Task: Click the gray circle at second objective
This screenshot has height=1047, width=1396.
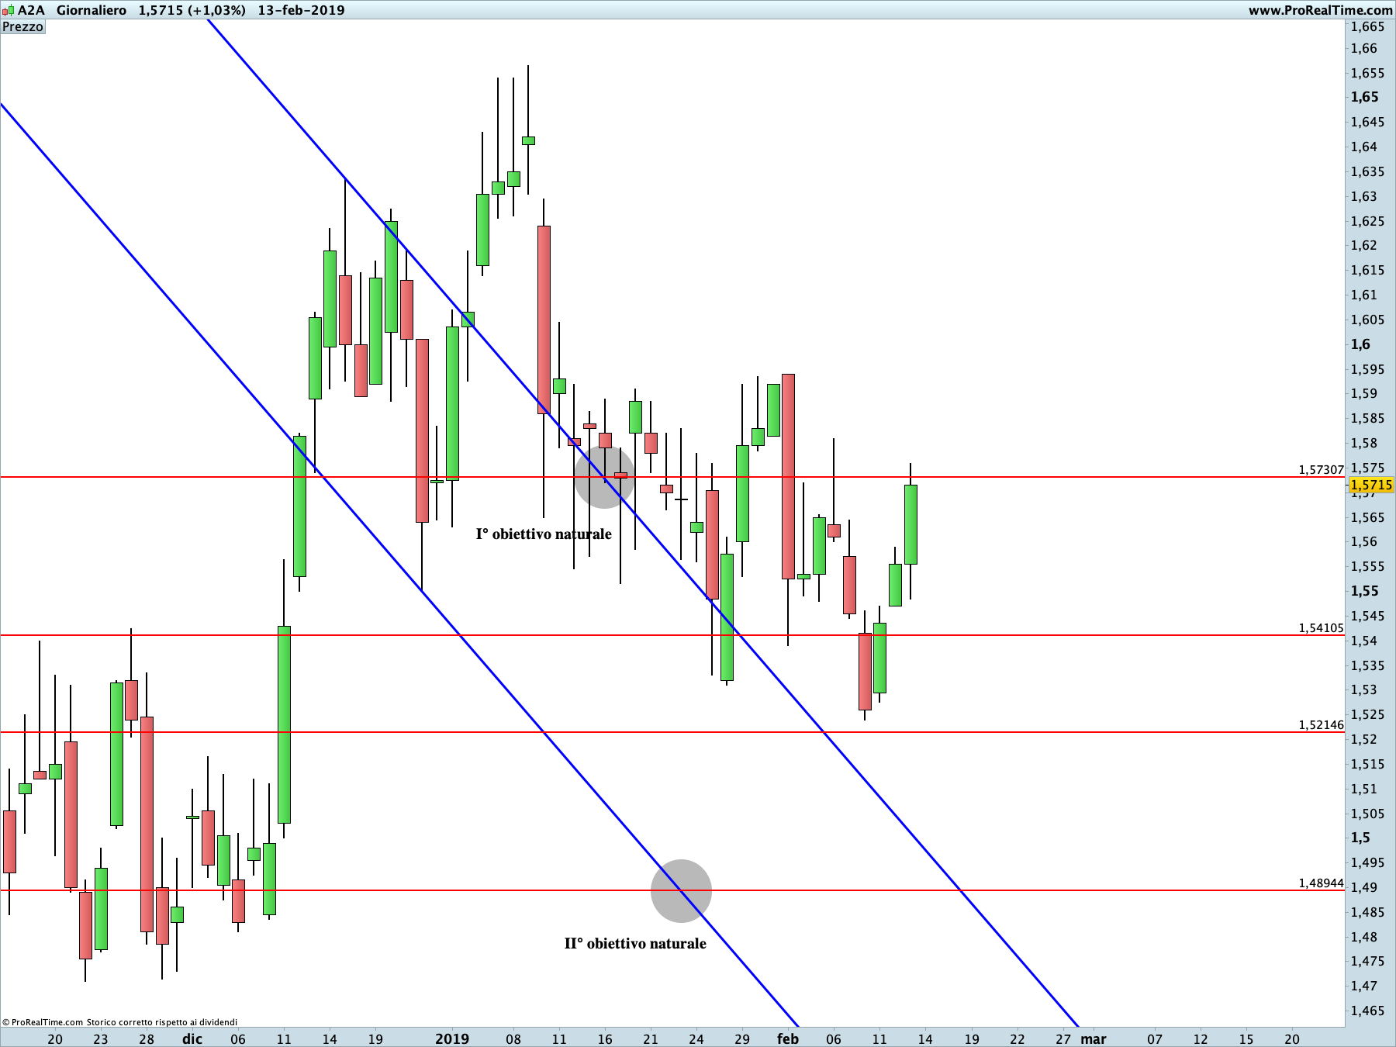Action: (x=681, y=891)
